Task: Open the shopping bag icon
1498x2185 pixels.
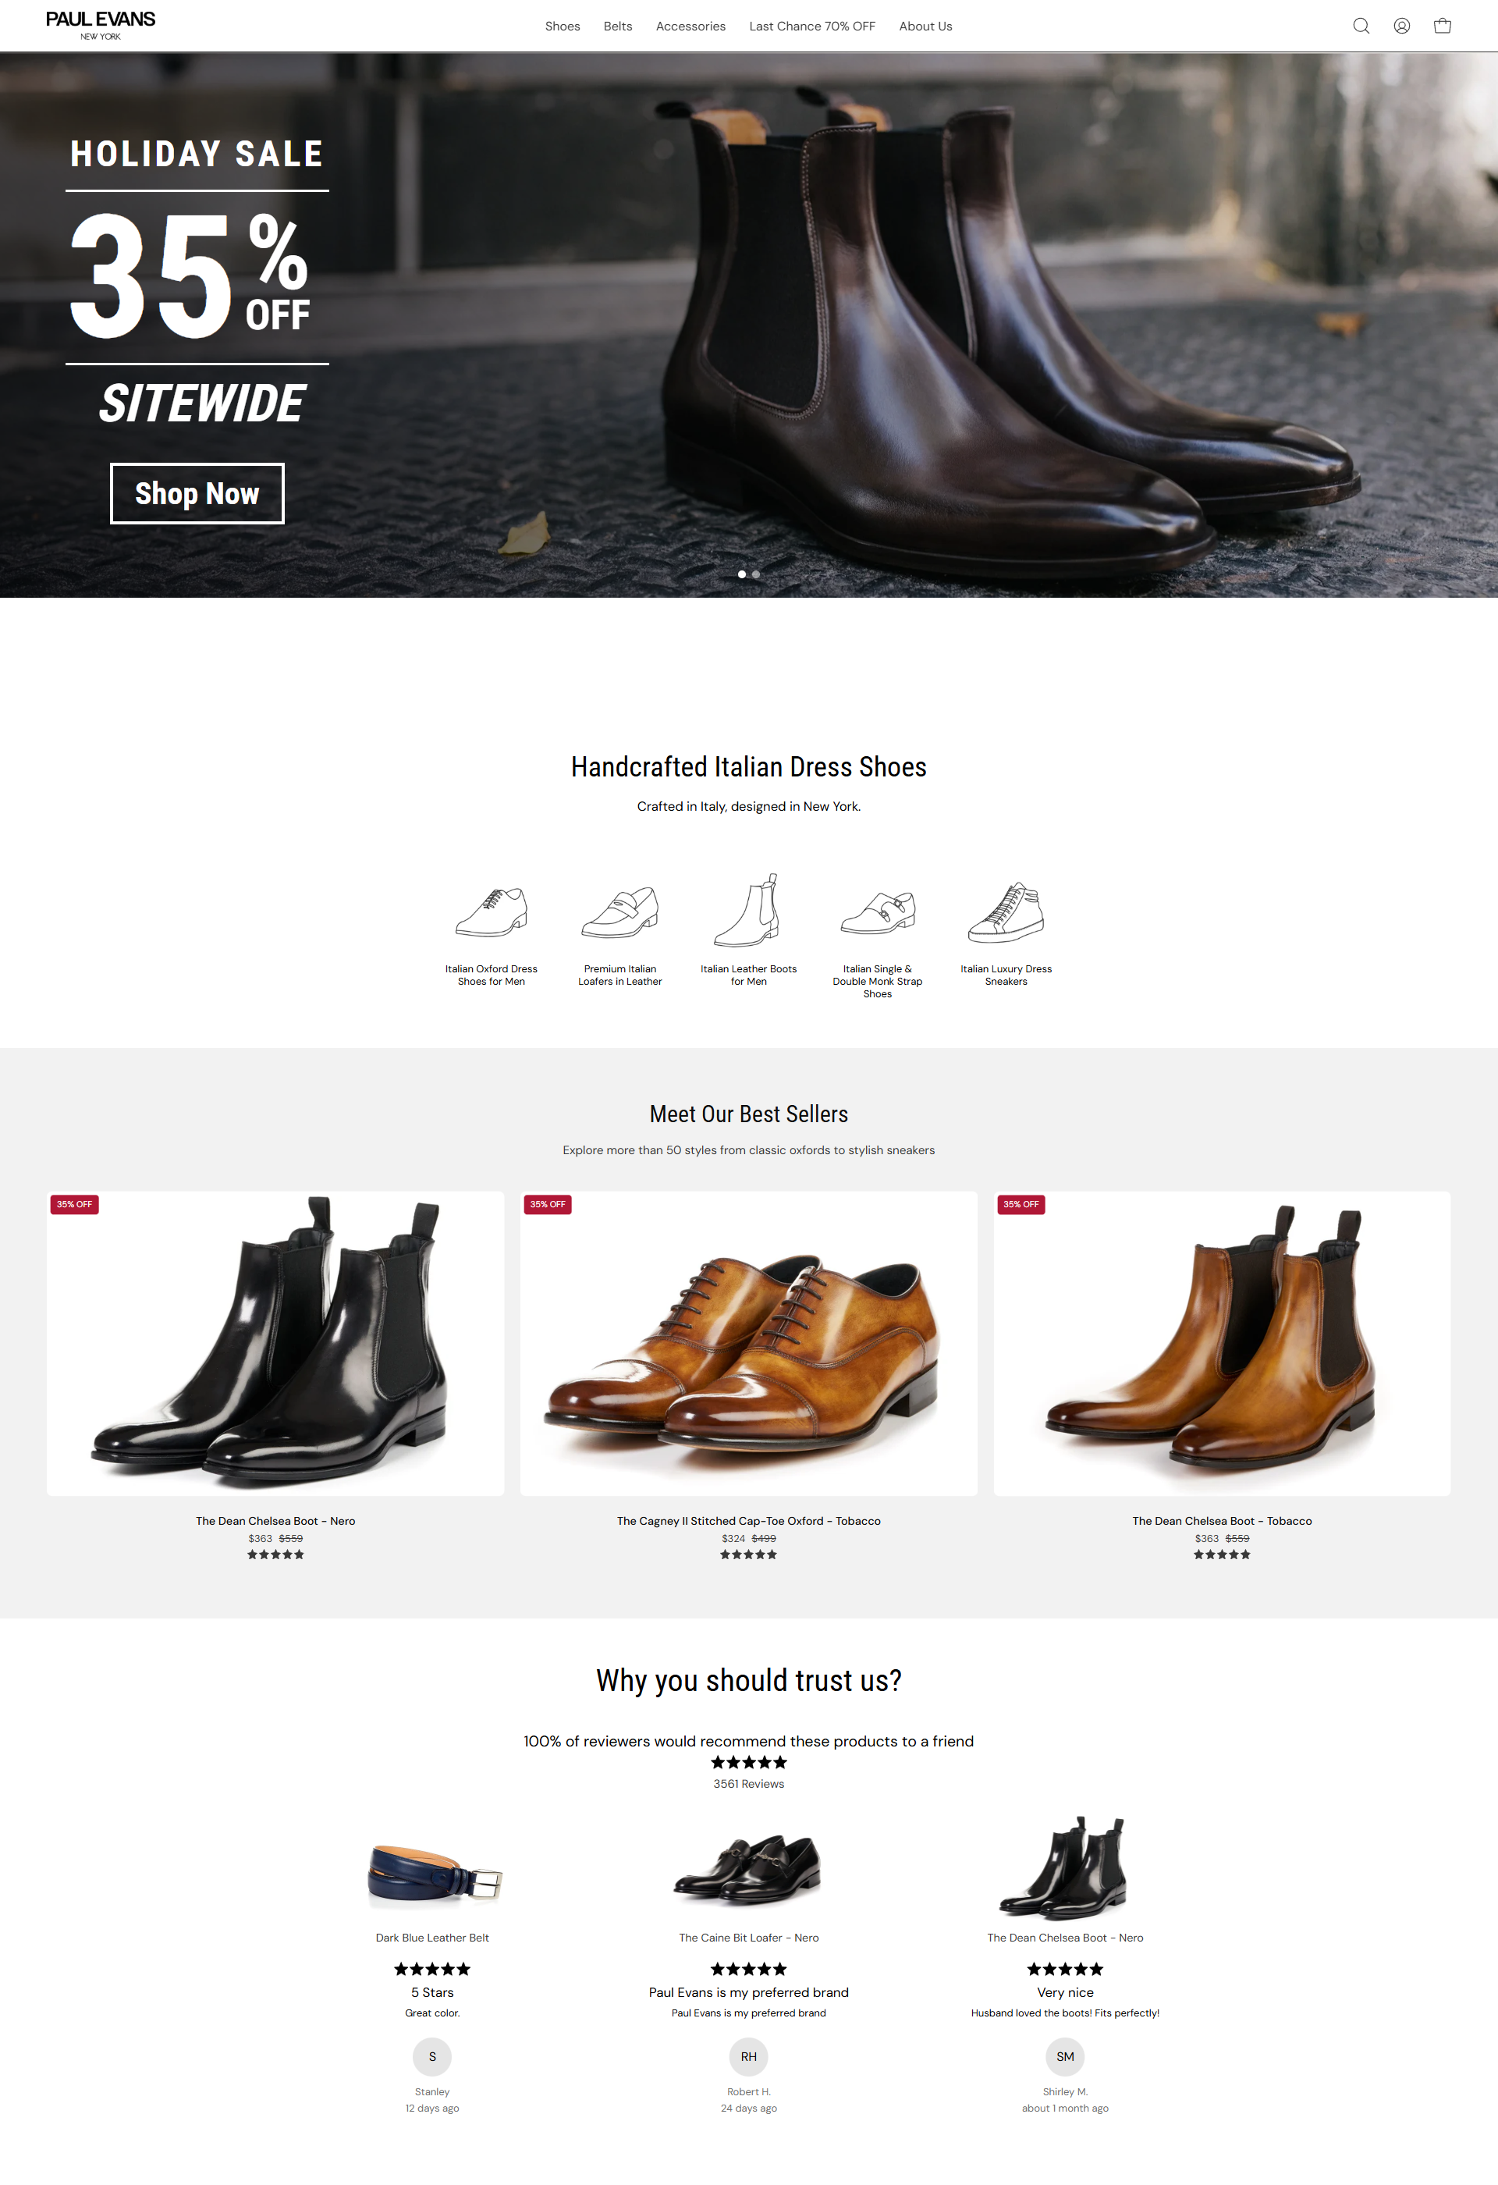Action: coord(1442,27)
